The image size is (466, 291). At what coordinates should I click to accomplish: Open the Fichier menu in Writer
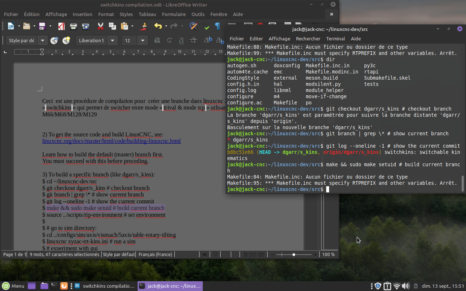[11, 14]
